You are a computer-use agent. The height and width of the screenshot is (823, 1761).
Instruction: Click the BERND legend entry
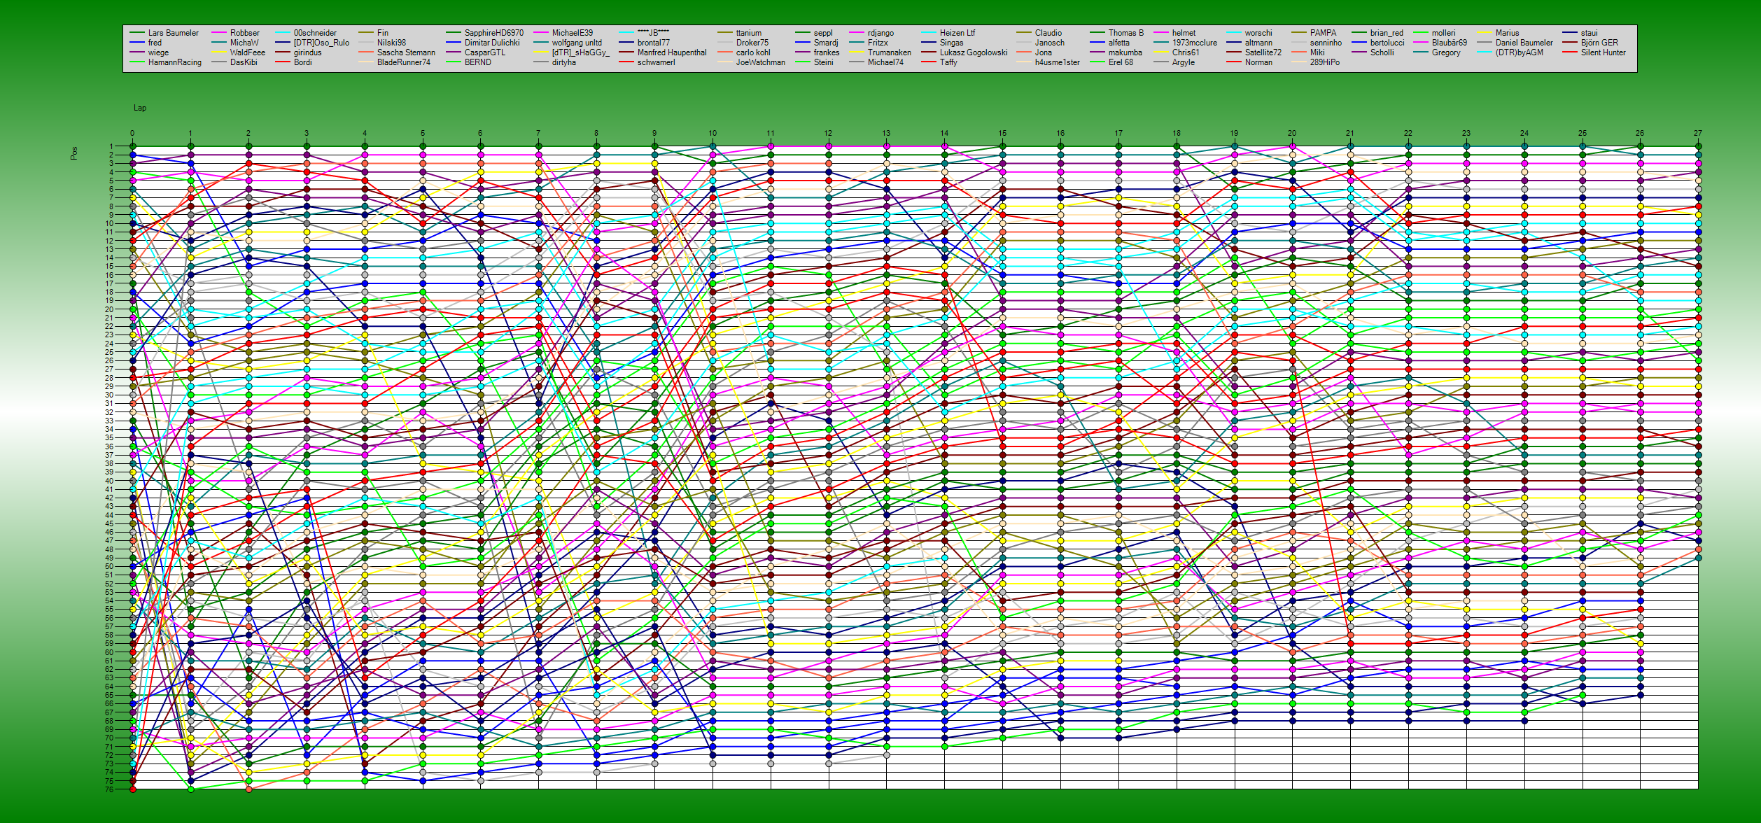[x=477, y=62]
